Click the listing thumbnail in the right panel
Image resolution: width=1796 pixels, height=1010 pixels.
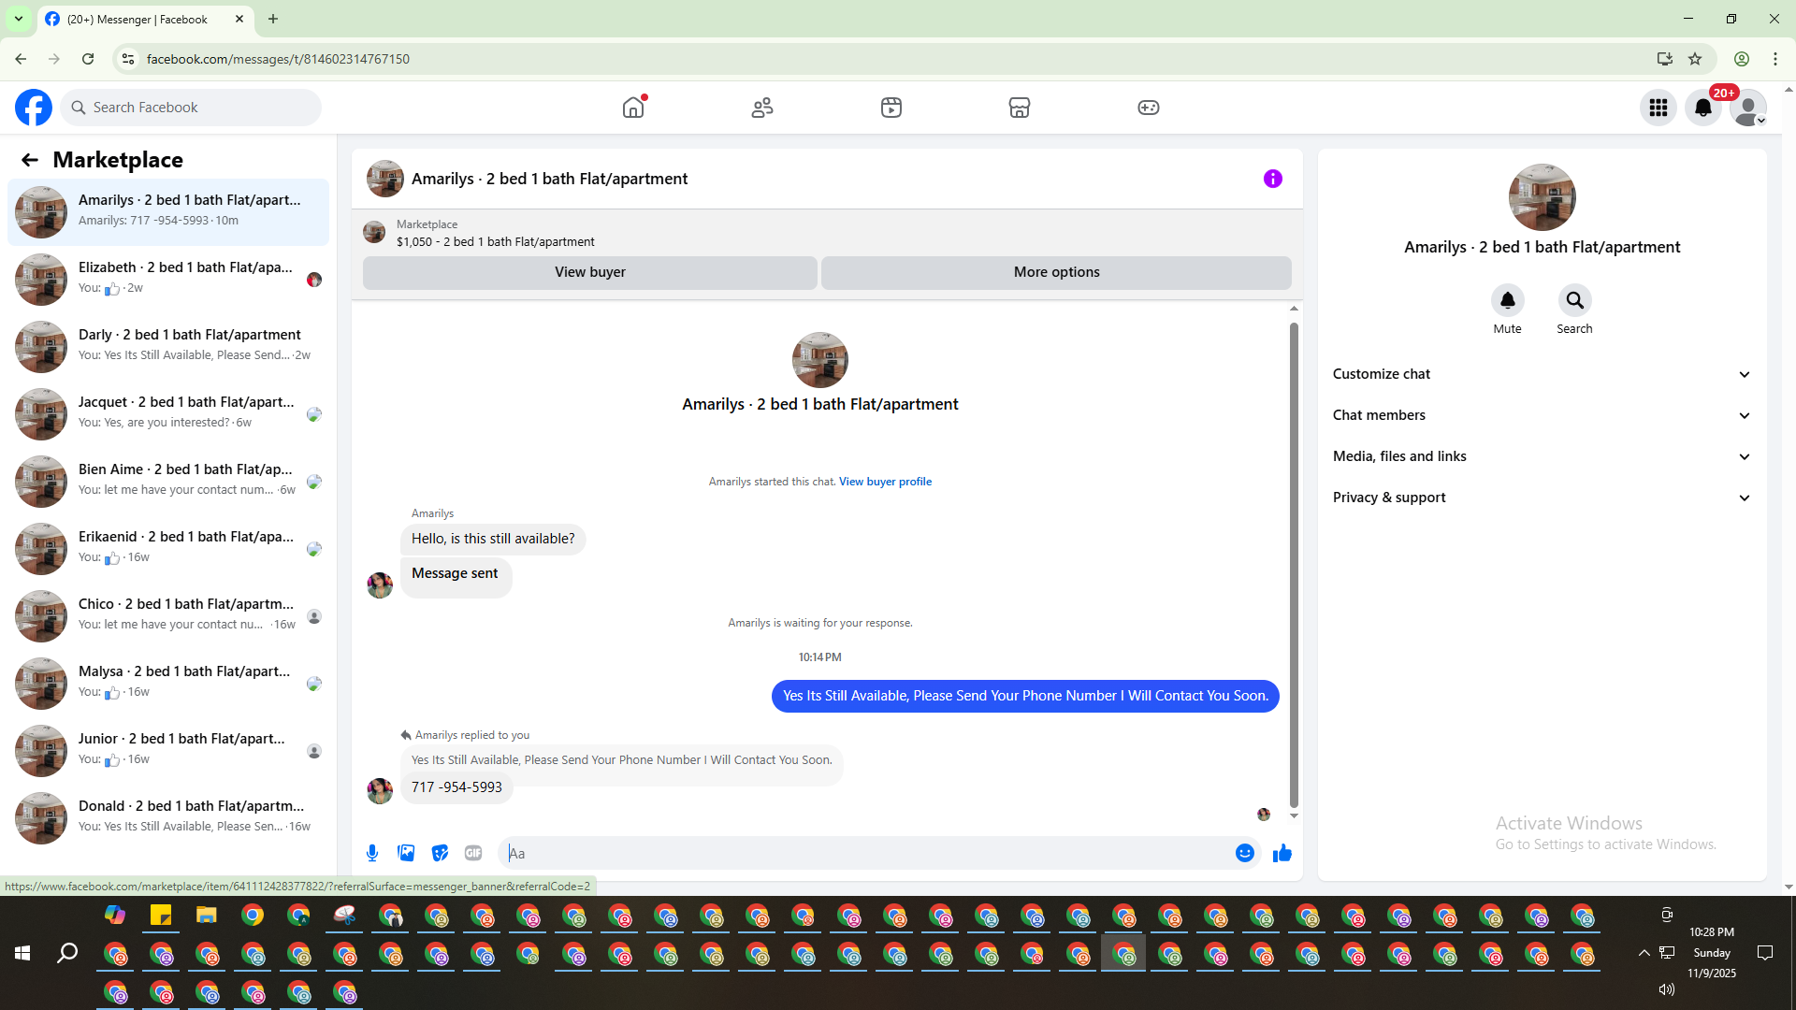(x=1543, y=197)
